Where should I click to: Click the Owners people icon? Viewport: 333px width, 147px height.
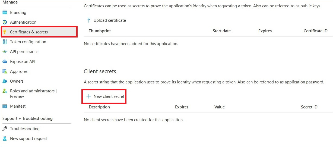(5, 81)
